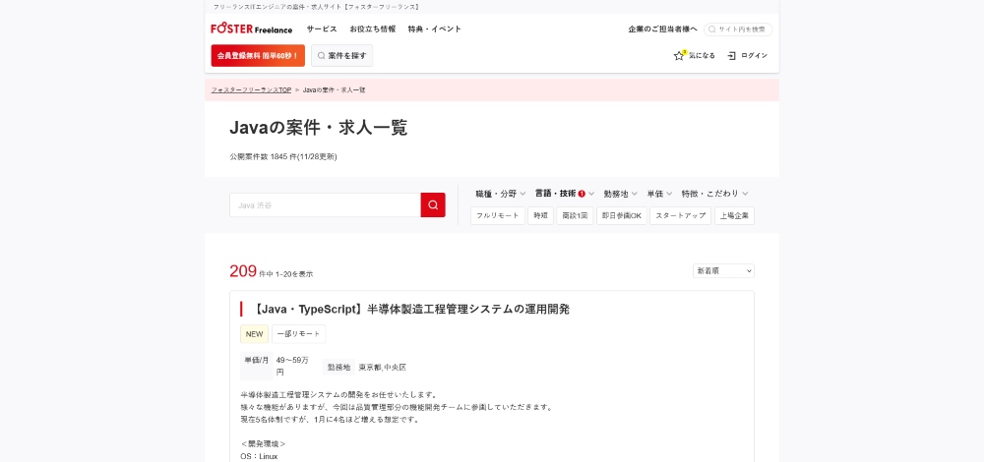Expand the 勤務地 filter dropdown
Image resolution: width=984 pixels, height=462 pixels.
(x=621, y=194)
